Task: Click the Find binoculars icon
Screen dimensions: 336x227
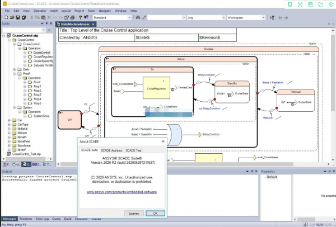Action: [138, 17]
